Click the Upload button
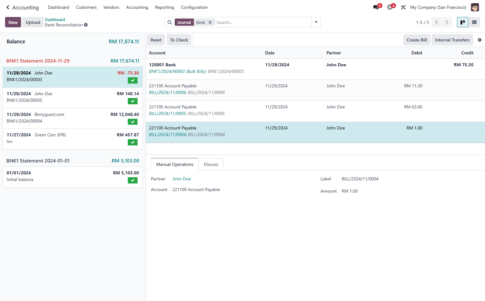485x301 pixels. (x=33, y=22)
